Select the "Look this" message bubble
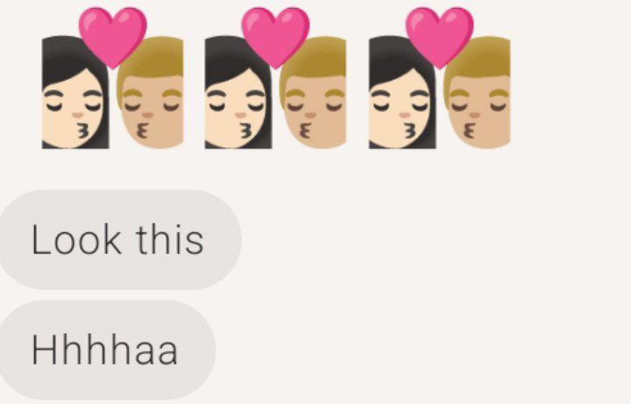The image size is (631, 404). click(x=118, y=240)
